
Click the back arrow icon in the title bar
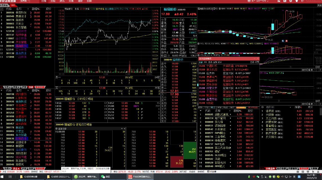point(303,1)
